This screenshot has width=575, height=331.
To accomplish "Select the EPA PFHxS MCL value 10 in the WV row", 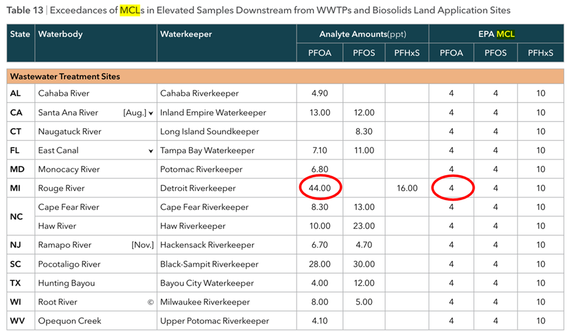I will click(541, 321).
